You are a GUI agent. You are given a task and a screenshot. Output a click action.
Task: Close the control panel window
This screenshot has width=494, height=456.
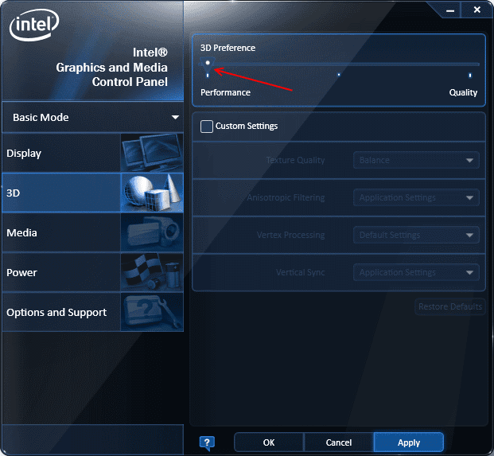coord(477,10)
